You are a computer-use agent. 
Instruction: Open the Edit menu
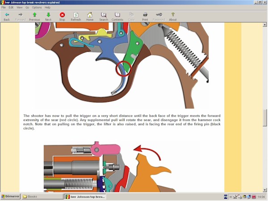[11, 7]
